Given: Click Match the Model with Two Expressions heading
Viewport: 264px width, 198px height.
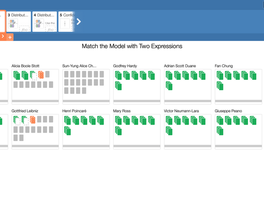Looking at the screenshot, I should [132, 46].
